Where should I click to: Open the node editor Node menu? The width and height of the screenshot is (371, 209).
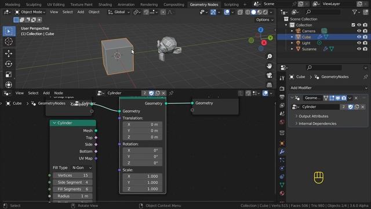click(x=59, y=93)
